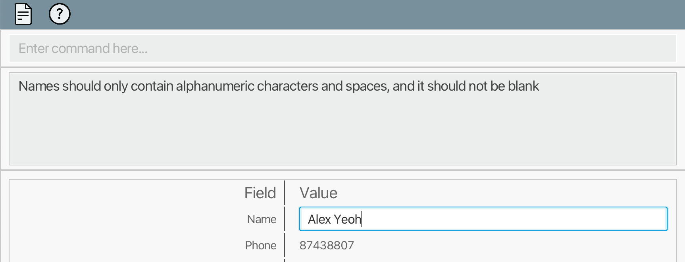
Task: Click the Name field containing Alex Yeoh
Action: pos(483,219)
